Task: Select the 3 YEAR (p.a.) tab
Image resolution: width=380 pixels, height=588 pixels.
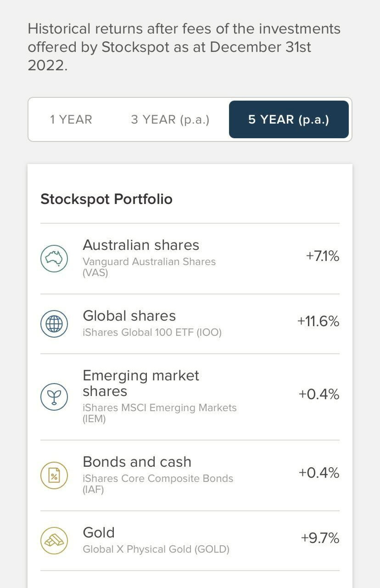Action: tap(170, 119)
